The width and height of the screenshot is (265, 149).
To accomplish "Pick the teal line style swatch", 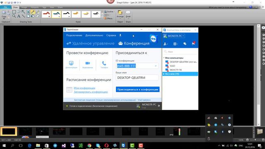I will pyautogui.click(x=56, y=14).
